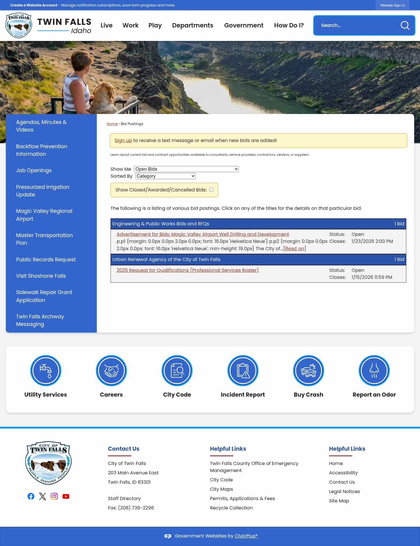
Task: Open the City Code document icon
Action: point(177,371)
